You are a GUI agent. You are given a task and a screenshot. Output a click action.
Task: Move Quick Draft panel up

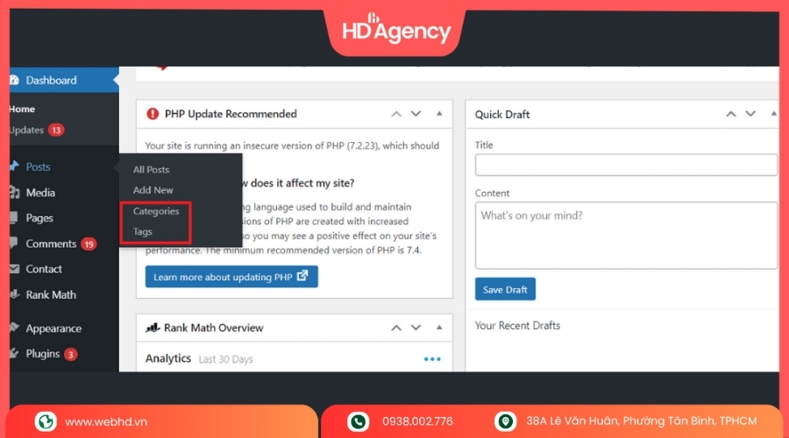(730, 114)
